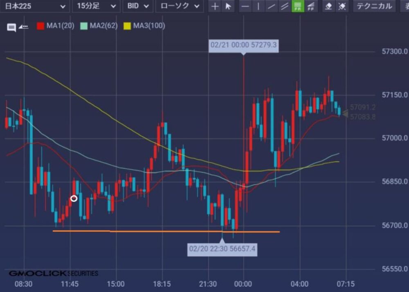Collapse the indicator legend with arrow icon
This screenshot has width=409, height=292.
click(24, 27)
